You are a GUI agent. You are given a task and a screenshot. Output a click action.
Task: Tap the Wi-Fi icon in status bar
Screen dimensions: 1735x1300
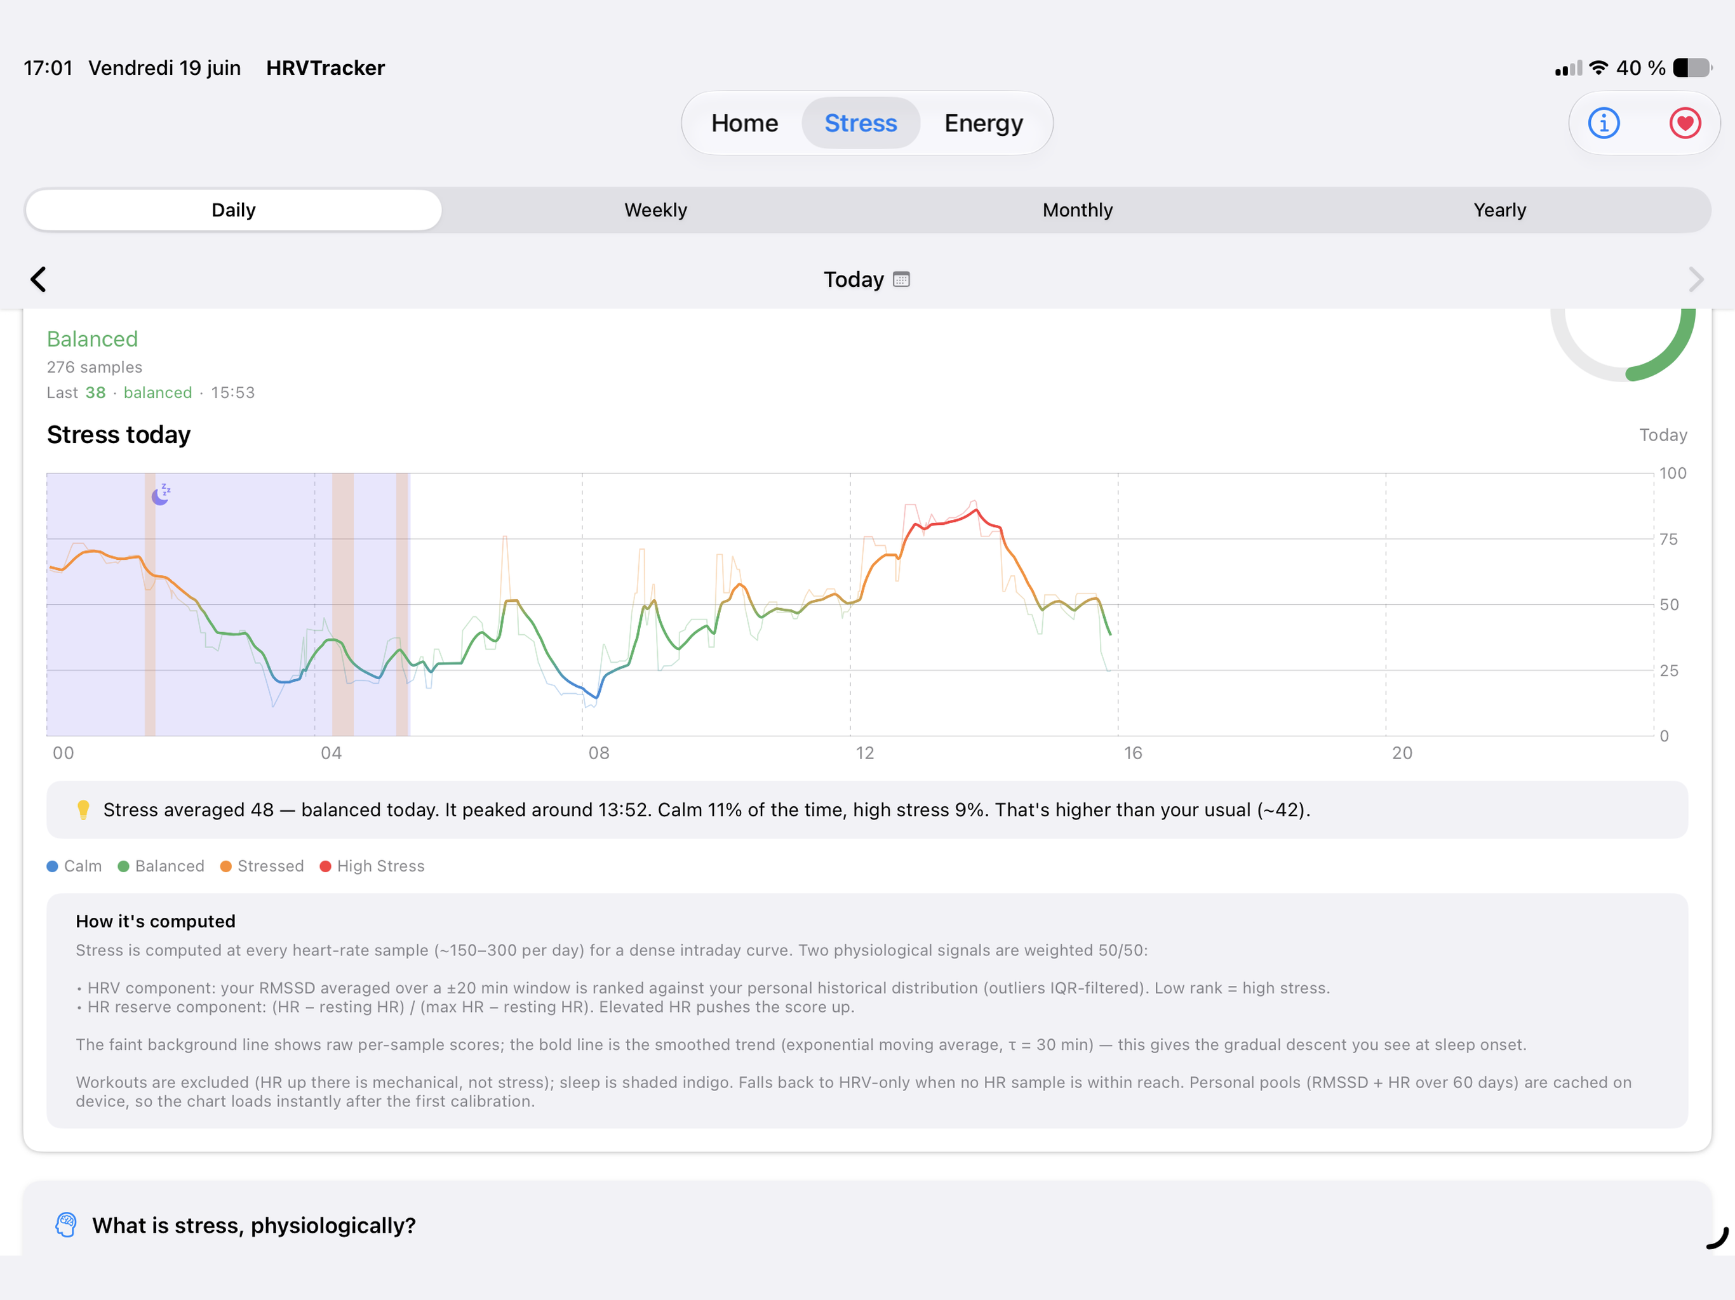click(1598, 67)
